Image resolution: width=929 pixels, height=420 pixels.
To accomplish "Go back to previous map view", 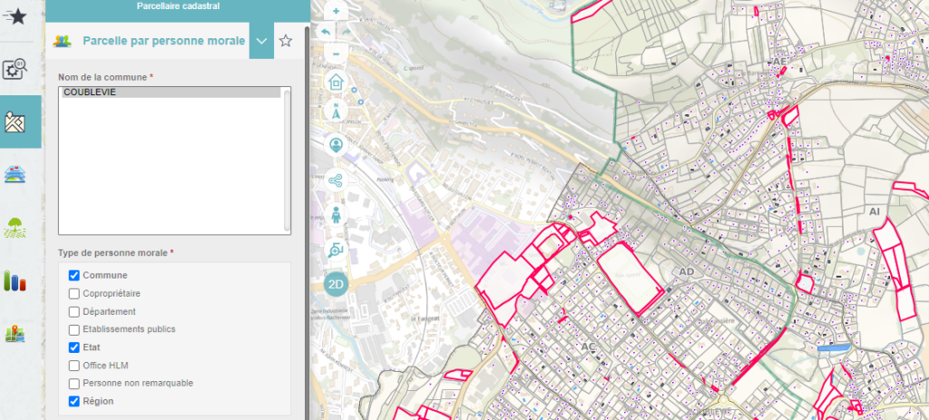I will click(326, 32).
